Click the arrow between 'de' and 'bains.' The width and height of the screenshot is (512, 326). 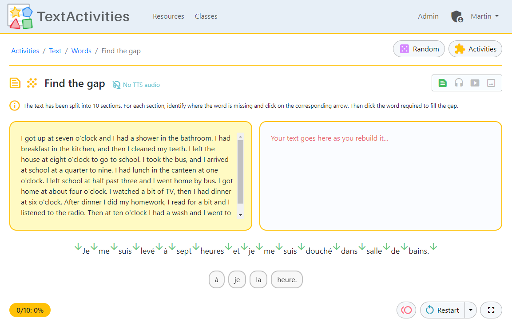click(404, 247)
